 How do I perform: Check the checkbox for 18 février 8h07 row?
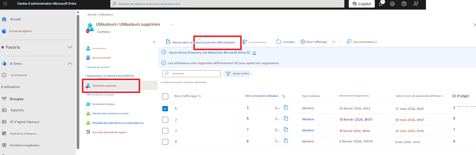coord(165,120)
